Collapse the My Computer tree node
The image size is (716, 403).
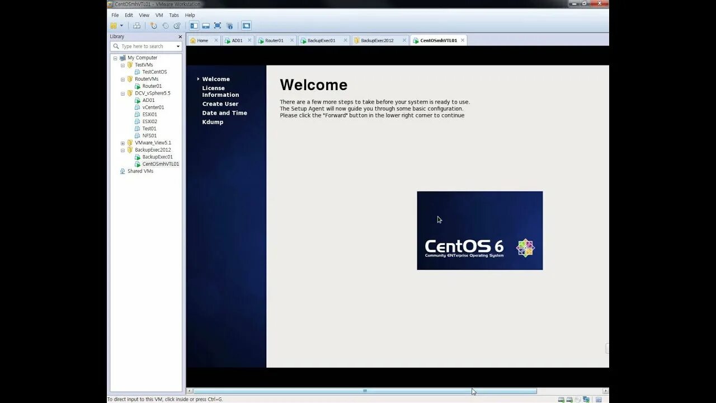pyautogui.click(x=115, y=58)
